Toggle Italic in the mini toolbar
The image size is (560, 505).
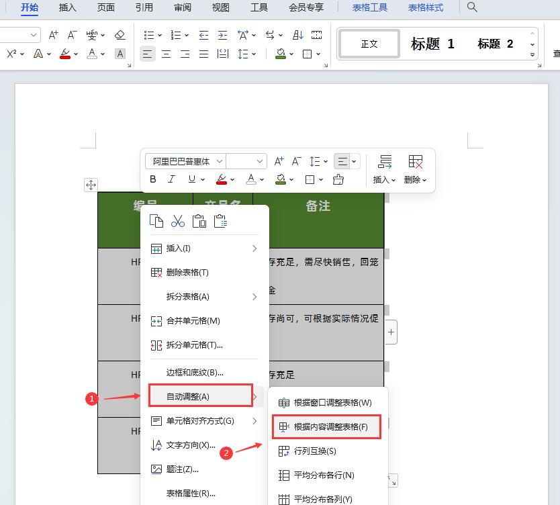(171, 179)
